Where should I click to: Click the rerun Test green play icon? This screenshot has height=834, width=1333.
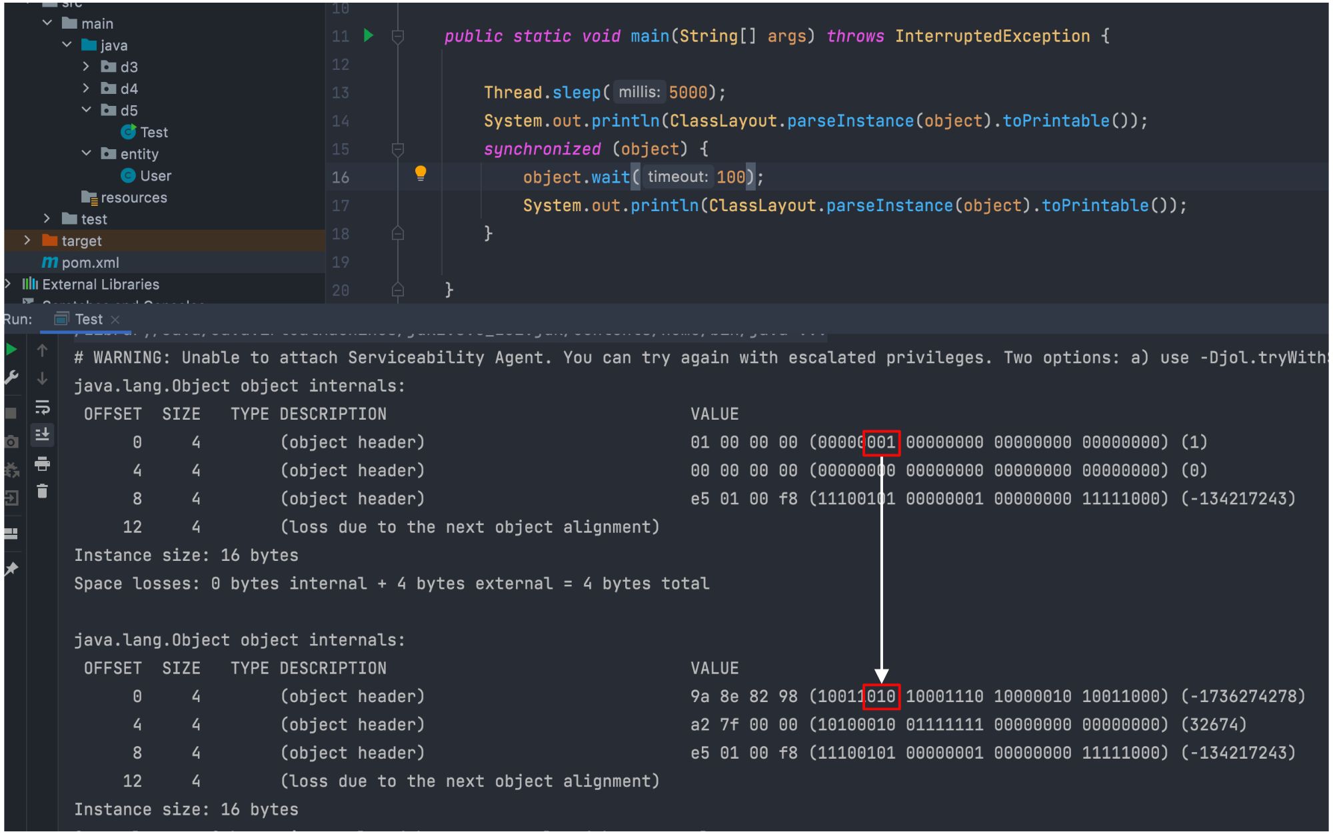[x=11, y=350]
